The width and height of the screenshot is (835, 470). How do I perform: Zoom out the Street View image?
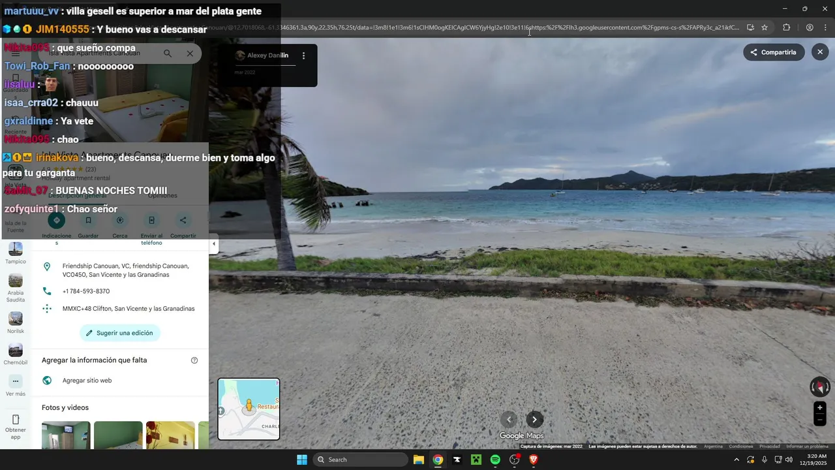point(820,420)
